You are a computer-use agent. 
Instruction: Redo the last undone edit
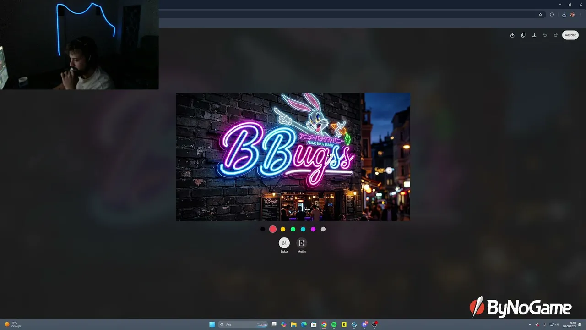[x=556, y=35]
